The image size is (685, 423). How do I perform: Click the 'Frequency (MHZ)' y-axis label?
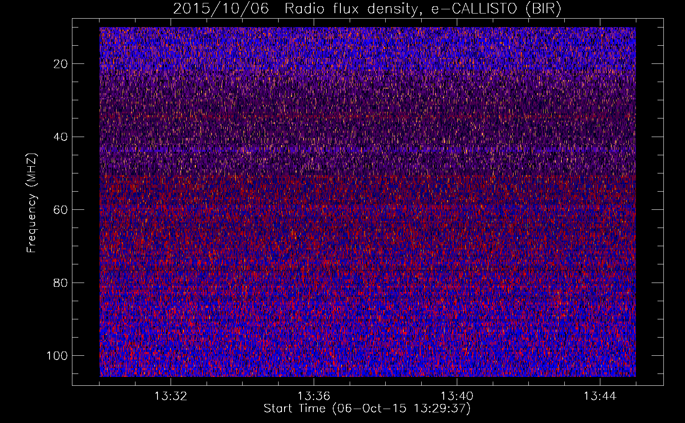click(x=32, y=203)
